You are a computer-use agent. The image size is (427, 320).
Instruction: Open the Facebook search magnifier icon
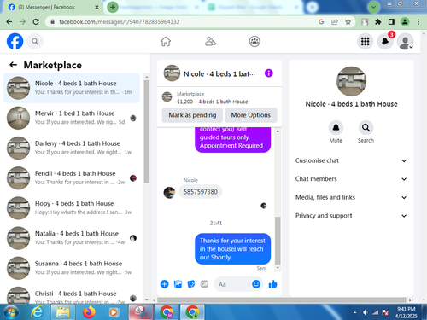tap(35, 42)
